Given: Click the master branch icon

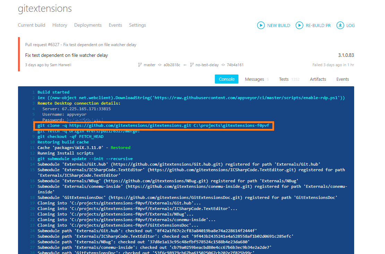Looking at the screenshot, I should pos(140,65).
